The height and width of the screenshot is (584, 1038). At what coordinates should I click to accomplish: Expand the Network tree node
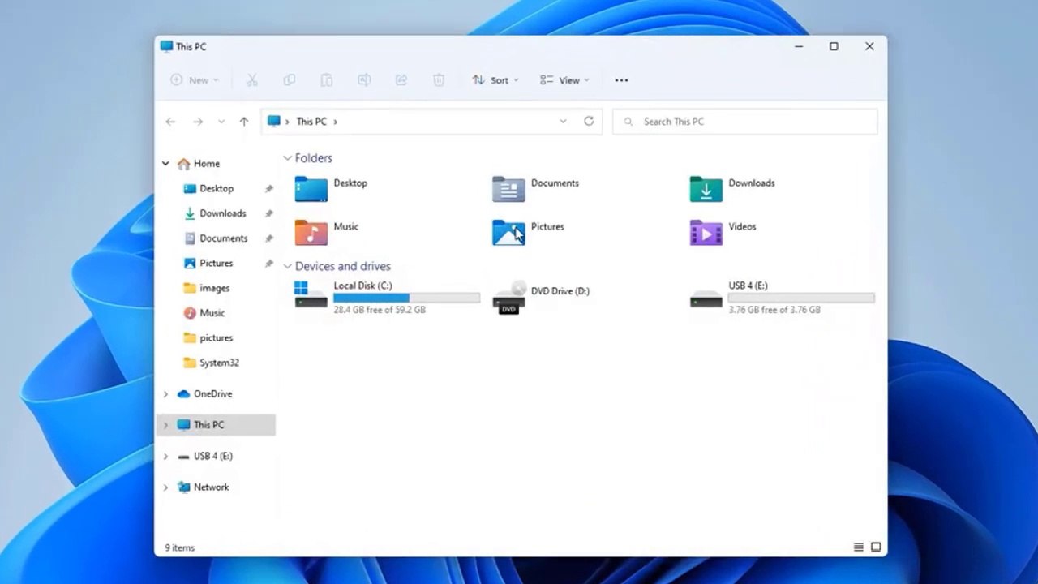[165, 487]
